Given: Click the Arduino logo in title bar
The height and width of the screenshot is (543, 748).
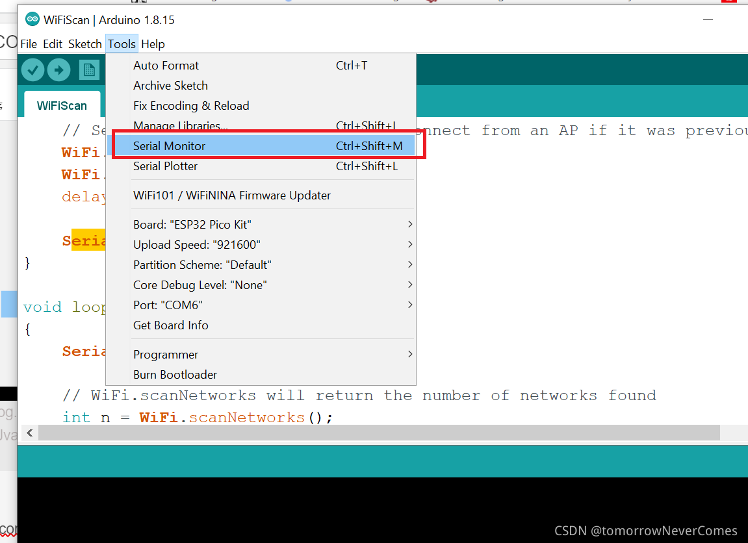Looking at the screenshot, I should coord(32,19).
